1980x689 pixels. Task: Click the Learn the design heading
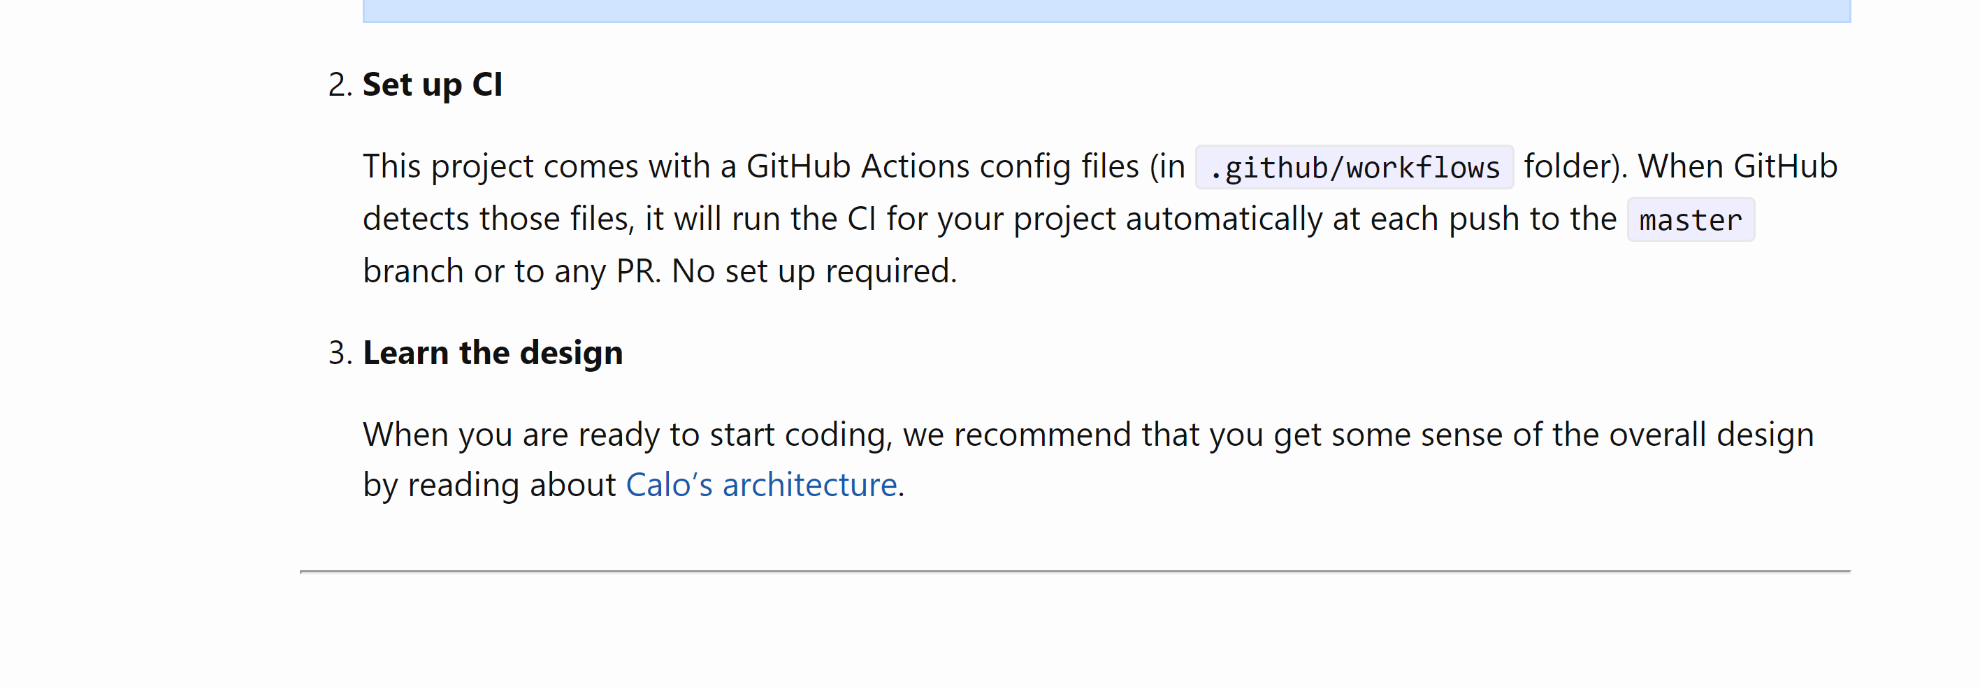pyautogui.click(x=493, y=354)
